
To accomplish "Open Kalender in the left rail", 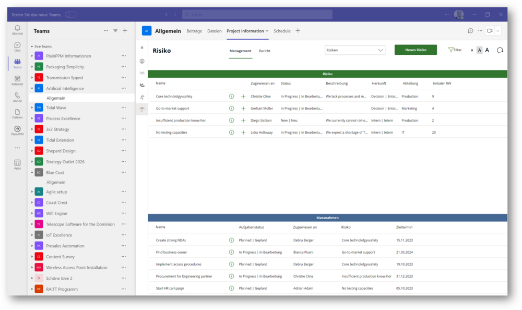I will coord(17,79).
